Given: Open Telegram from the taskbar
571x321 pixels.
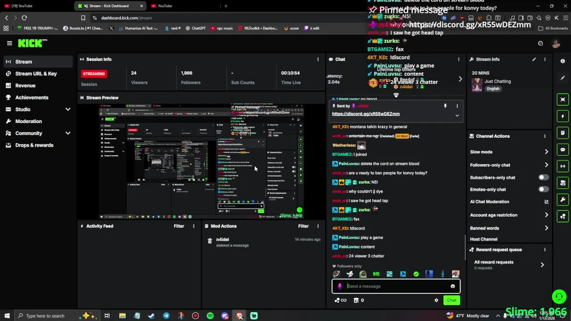Looking at the screenshot, I should (x=166, y=316).
